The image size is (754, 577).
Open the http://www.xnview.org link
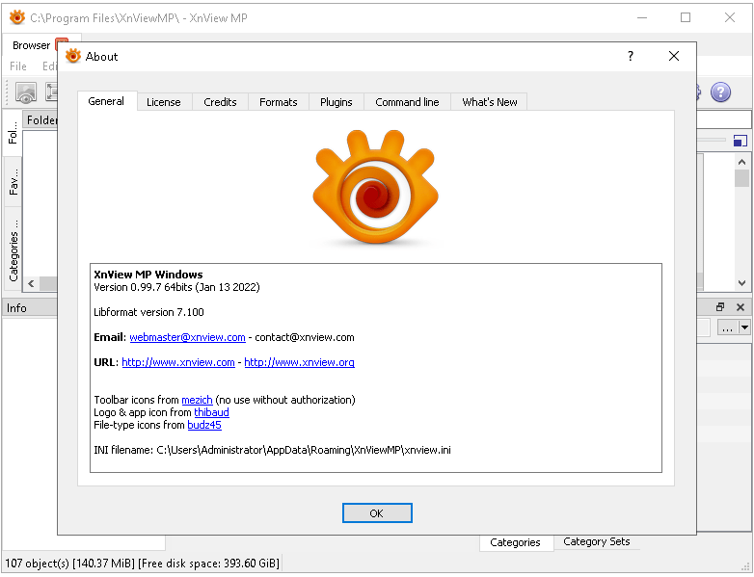300,362
